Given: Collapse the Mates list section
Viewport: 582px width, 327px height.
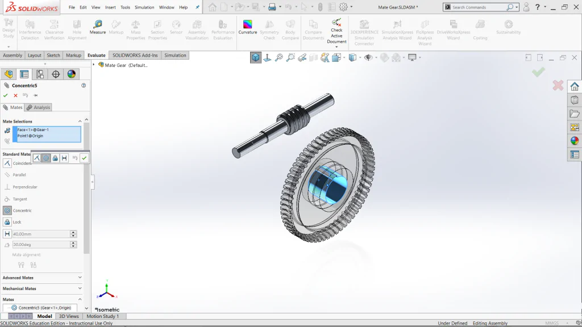Looking at the screenshot, I should (x=80, y=299).
